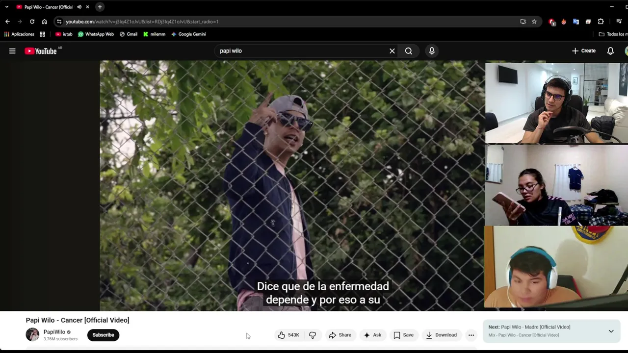Expand the tab search chevron

6,7
